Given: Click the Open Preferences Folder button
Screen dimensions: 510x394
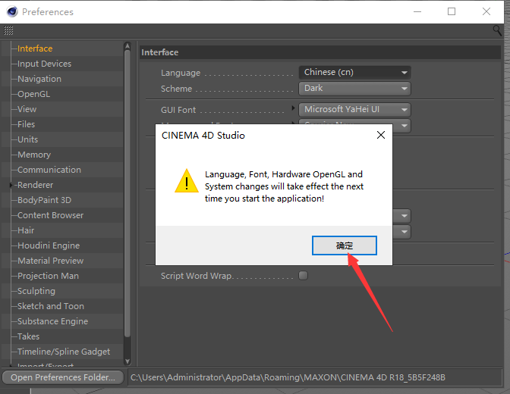Looking at the screenshot, I should [x=63, y=377].
